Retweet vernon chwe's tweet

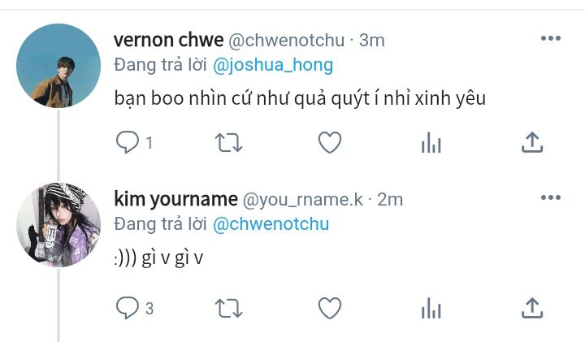pos(228,143)
